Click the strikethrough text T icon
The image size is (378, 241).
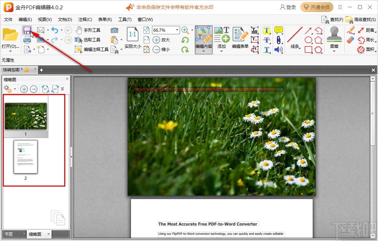coord(267,40)
